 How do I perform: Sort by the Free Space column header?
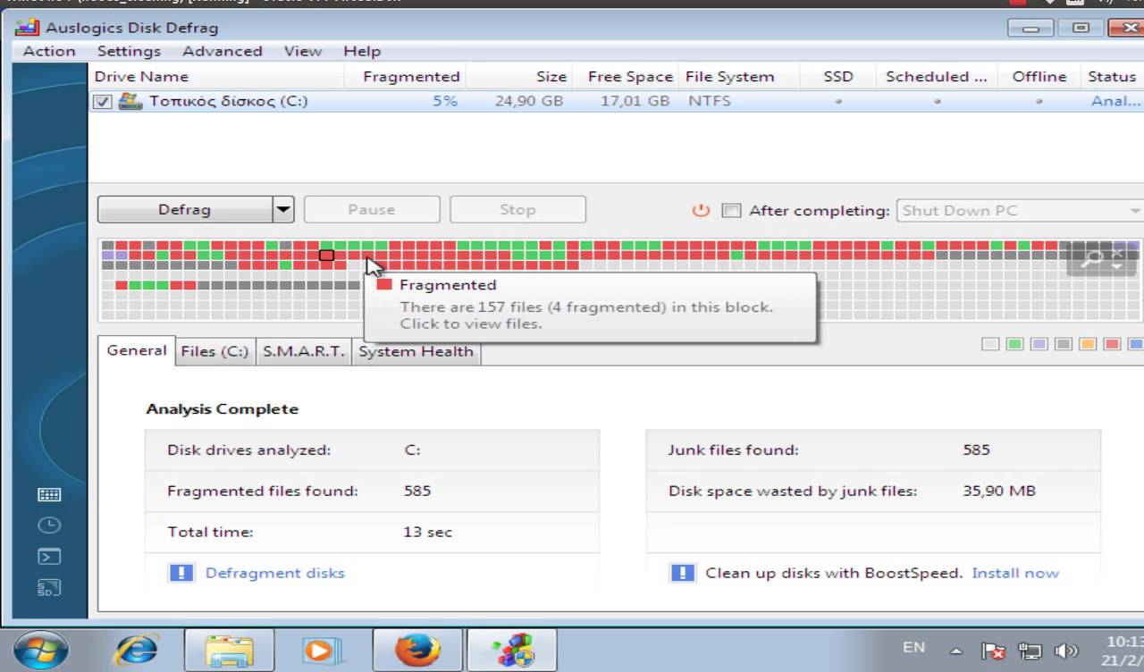(x=626, y=77)
